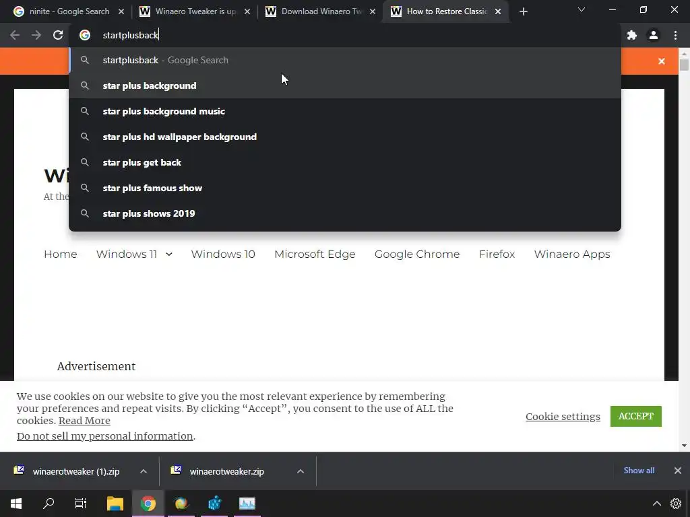Click the page vertical scrollbar thumb
The image size is (690, 517).
[684, 64]
